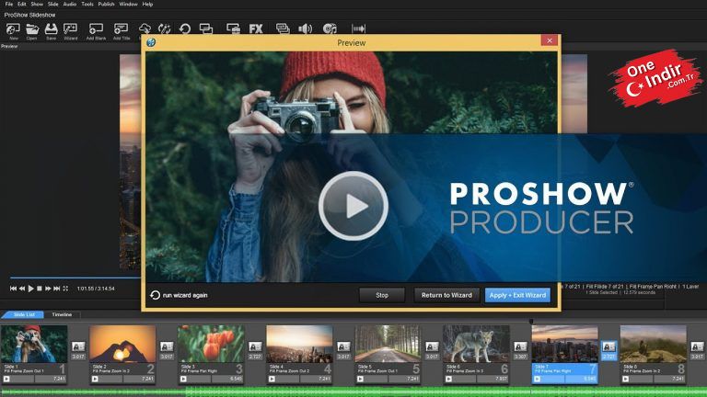Open the Show menu
Image resolution: width=707 pixels, height=397 pixels.
(37, 4)
